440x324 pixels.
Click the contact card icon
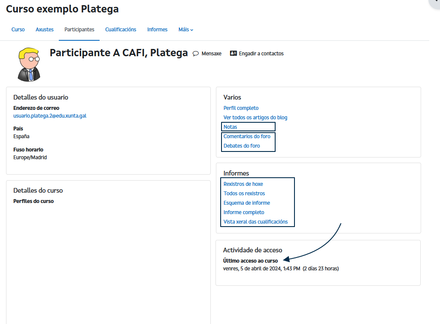pyautogui.click(x=234, y=54)
